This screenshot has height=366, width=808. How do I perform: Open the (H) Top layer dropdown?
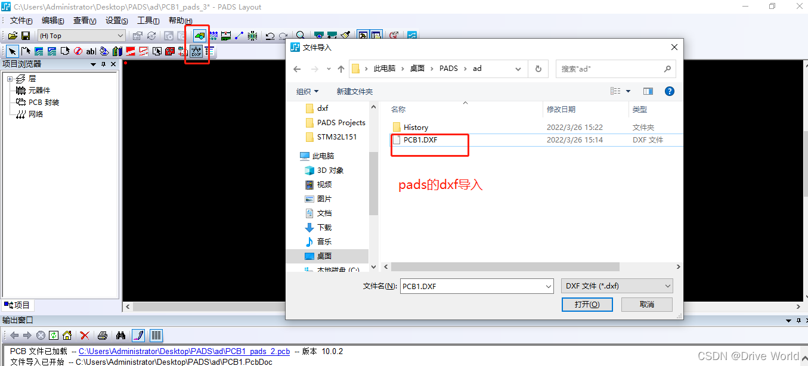pyautogui.click(x=82, y=36)
